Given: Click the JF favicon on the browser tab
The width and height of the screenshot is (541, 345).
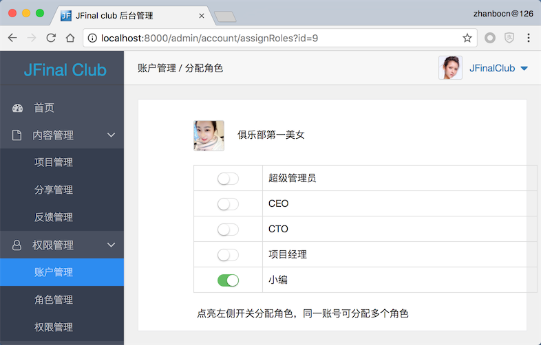Looking at the screenshot, I should (66, 16).
